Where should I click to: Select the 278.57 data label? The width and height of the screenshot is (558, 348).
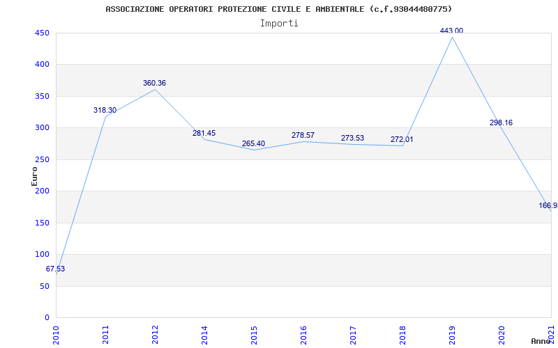click(x=303, y=135)
